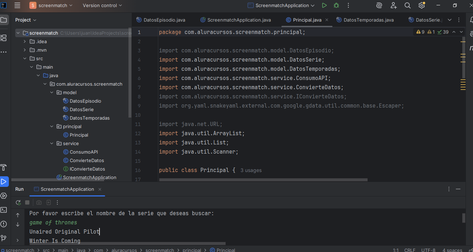Open the AI Assistant swirl icon in title bar

(379, 5)
